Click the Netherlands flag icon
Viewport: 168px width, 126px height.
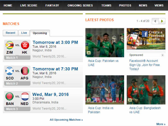(x=25, y=96)
